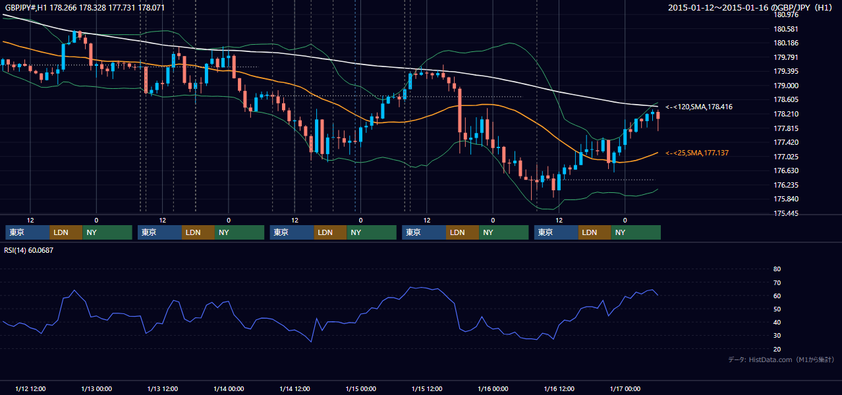Click price axis value 179.000
Viewport: 842px width, 395px height.
click(x=786, y=86)
